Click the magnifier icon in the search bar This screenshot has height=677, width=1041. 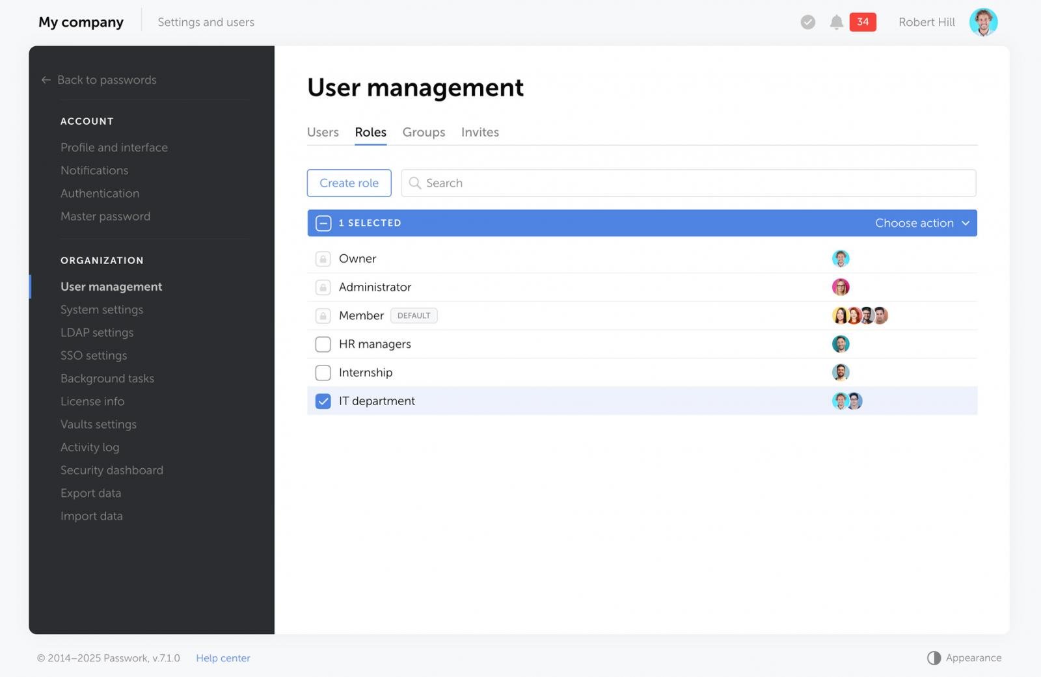pos(415,183)
